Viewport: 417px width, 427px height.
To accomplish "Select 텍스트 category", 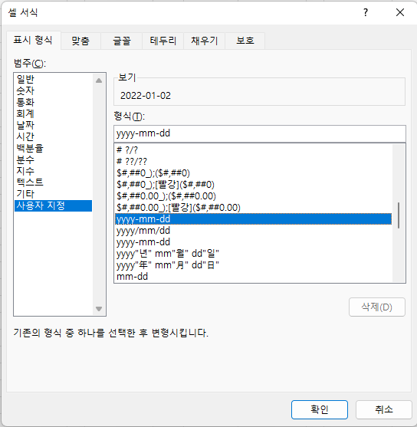I will [53, 182].
